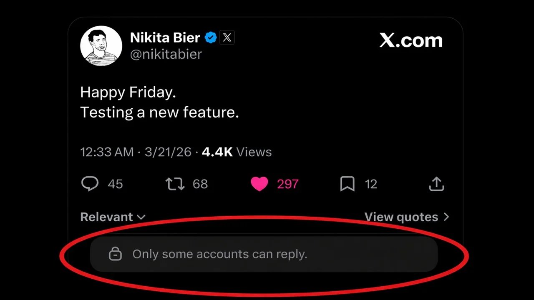Click the 12:33 AM timestamp

(107, 152)
